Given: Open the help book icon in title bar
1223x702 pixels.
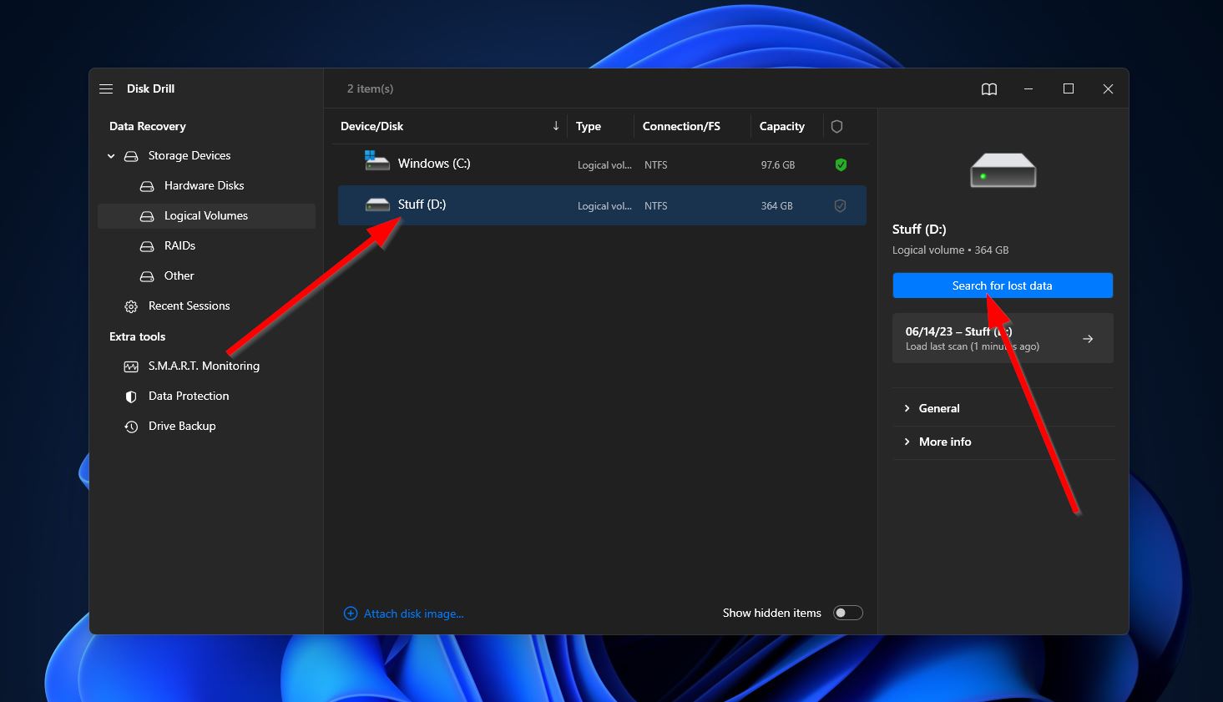Looking at the screenshot, I should click(x=989, y=89).
